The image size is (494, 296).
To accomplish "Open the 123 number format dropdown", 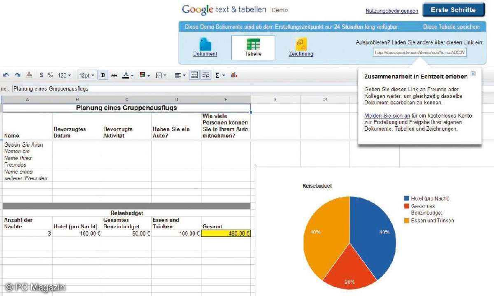I will [64, 75].
